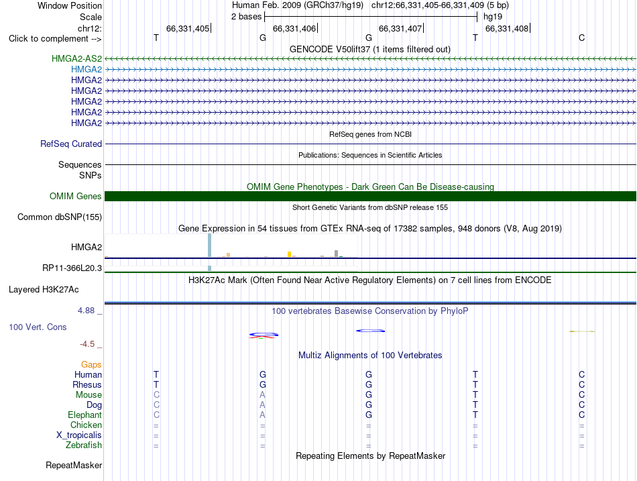Click the Zebrafish species label
The height and width of the screenshot is (481, 637).
click(x=84, y=445)
